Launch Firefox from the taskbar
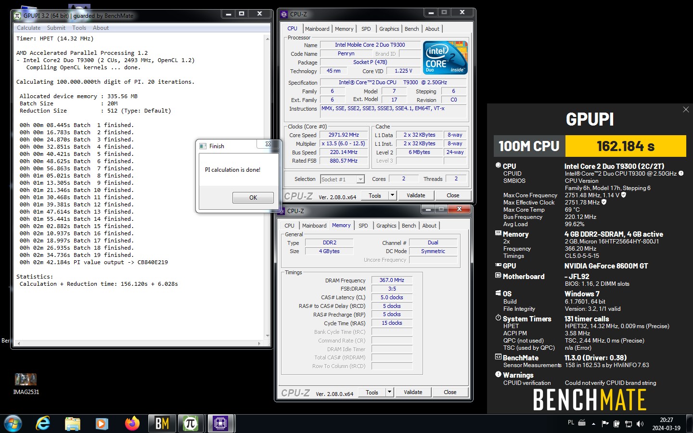The height and width of the screenshot is (433, 693). [x=132, y=423]
